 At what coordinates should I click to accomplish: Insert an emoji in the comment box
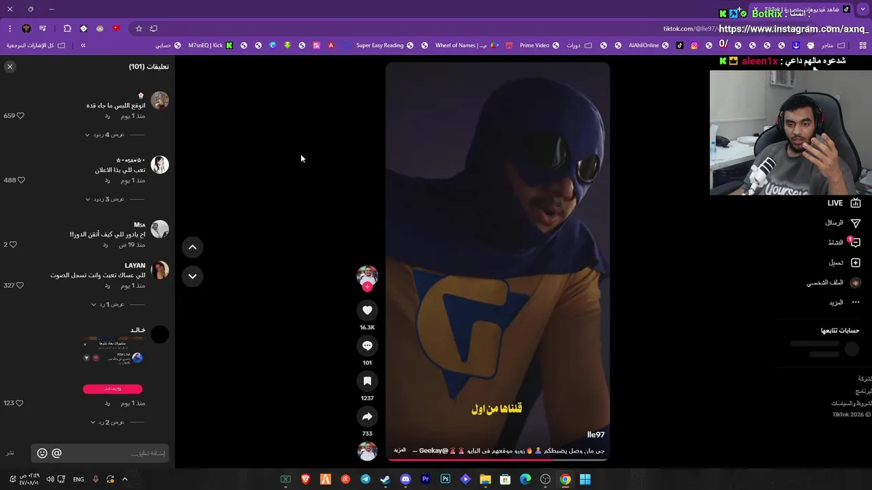[x=42, y=453]
